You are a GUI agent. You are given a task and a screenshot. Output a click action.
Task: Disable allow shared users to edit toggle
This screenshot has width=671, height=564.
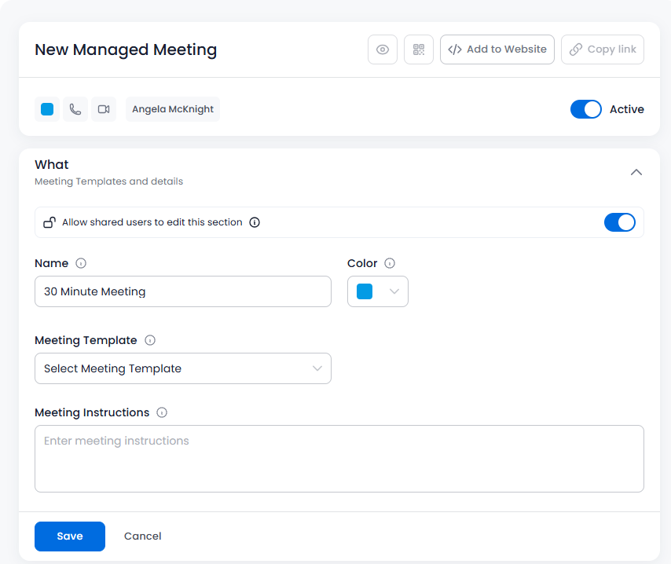coord(619,222)
